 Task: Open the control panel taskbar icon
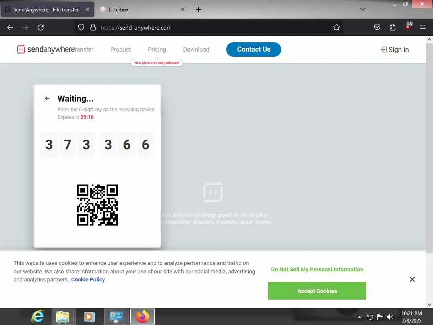(x=116, y=317)
